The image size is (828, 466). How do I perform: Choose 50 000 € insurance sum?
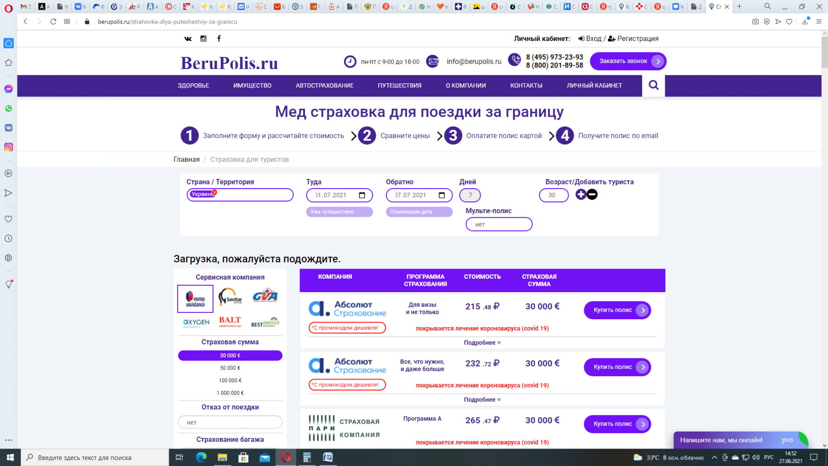point(230,368)
